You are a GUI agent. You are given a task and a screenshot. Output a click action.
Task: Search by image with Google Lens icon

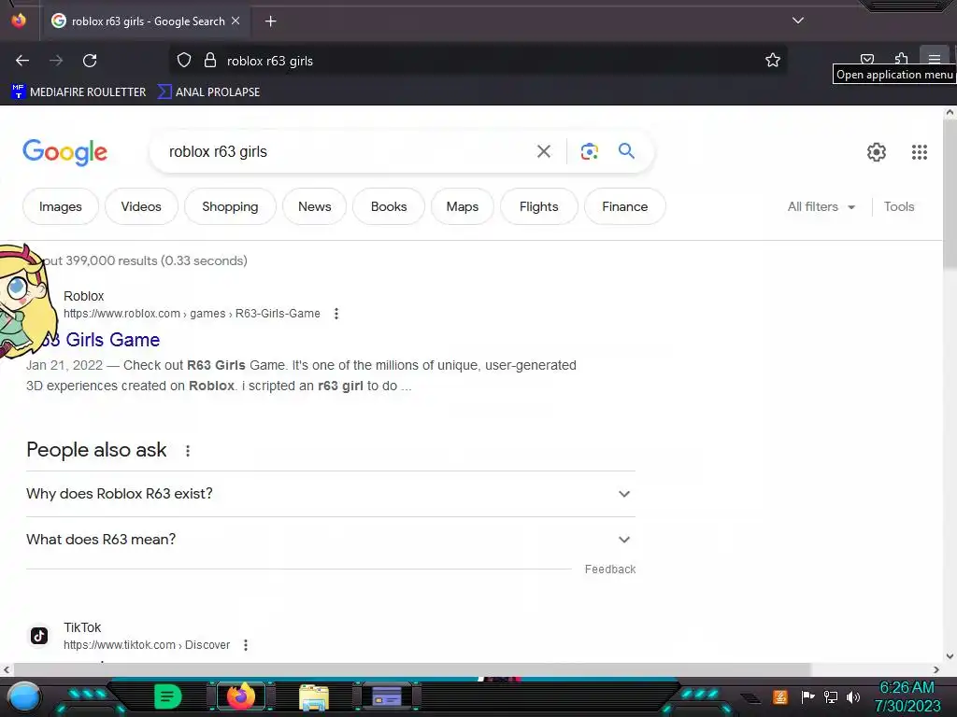pyautogui.click(x=589, y=151)
